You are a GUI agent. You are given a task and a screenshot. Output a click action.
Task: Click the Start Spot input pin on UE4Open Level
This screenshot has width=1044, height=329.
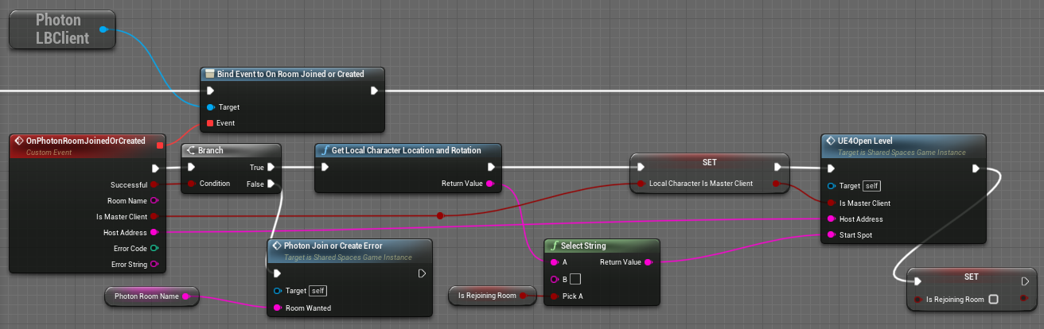coord(832,234)
